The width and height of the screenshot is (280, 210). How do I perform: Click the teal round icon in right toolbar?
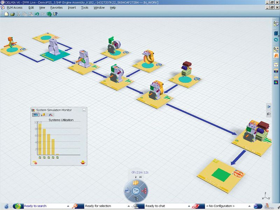[x=276, y=40]
